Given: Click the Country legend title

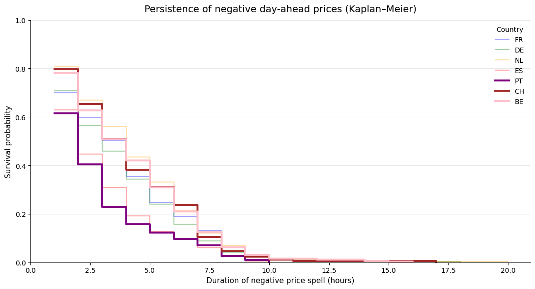Looking at the screenshot, I should (x=509, y=29).
